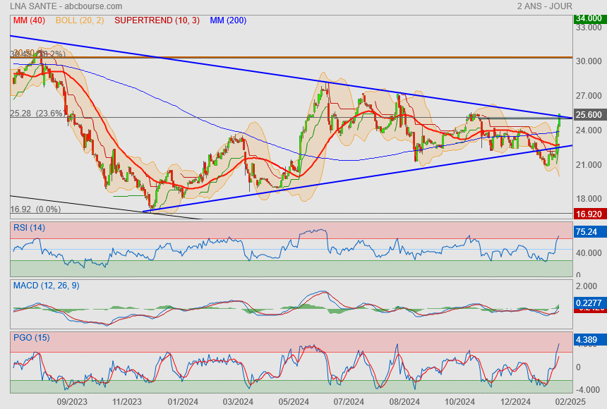Click the 12/2024 date axis label
Image resolution: width=607 pixels, height=409 pixels.
pos(515,402)
